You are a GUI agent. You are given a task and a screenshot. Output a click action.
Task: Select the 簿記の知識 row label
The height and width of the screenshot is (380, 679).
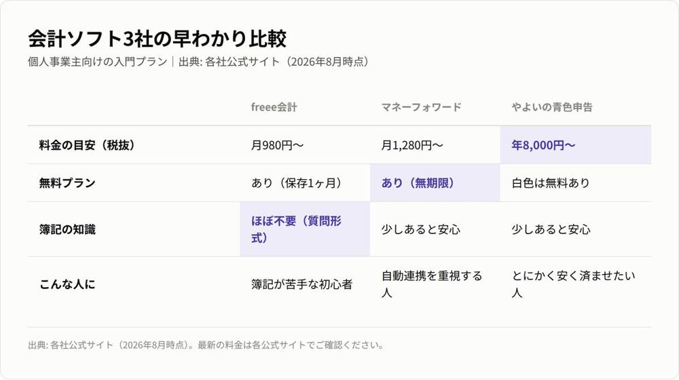coord(67,229)
